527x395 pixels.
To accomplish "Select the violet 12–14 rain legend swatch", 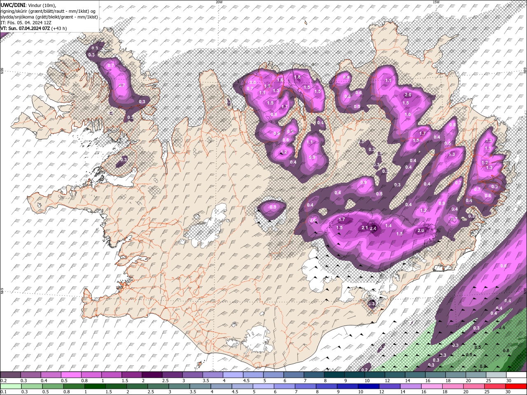I will [x=389, y=386].
